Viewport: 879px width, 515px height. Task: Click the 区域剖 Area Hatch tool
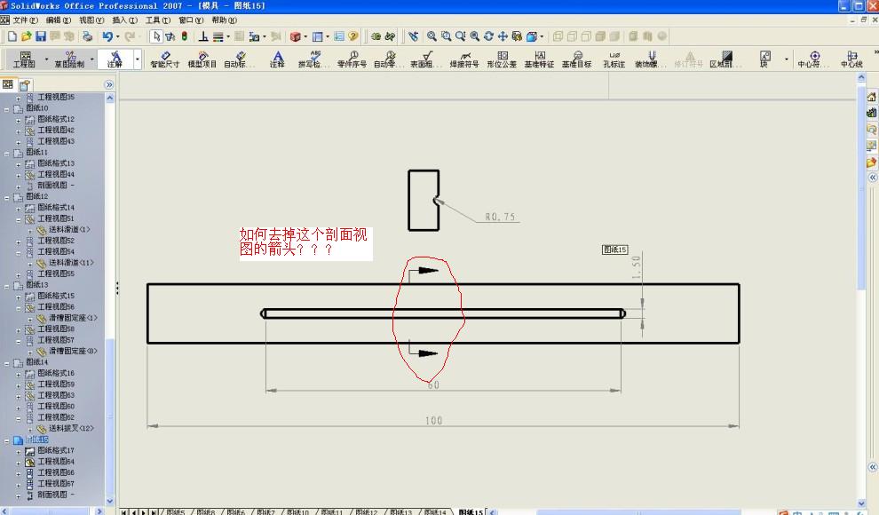coord(725,59)
